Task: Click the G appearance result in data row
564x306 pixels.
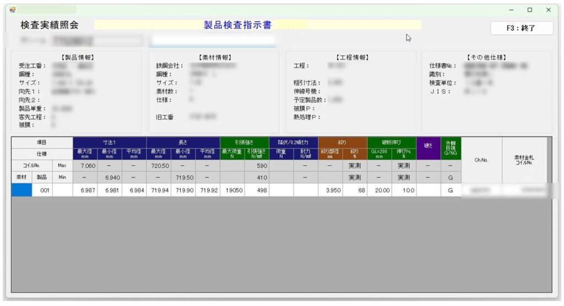Action: point(450,190)
